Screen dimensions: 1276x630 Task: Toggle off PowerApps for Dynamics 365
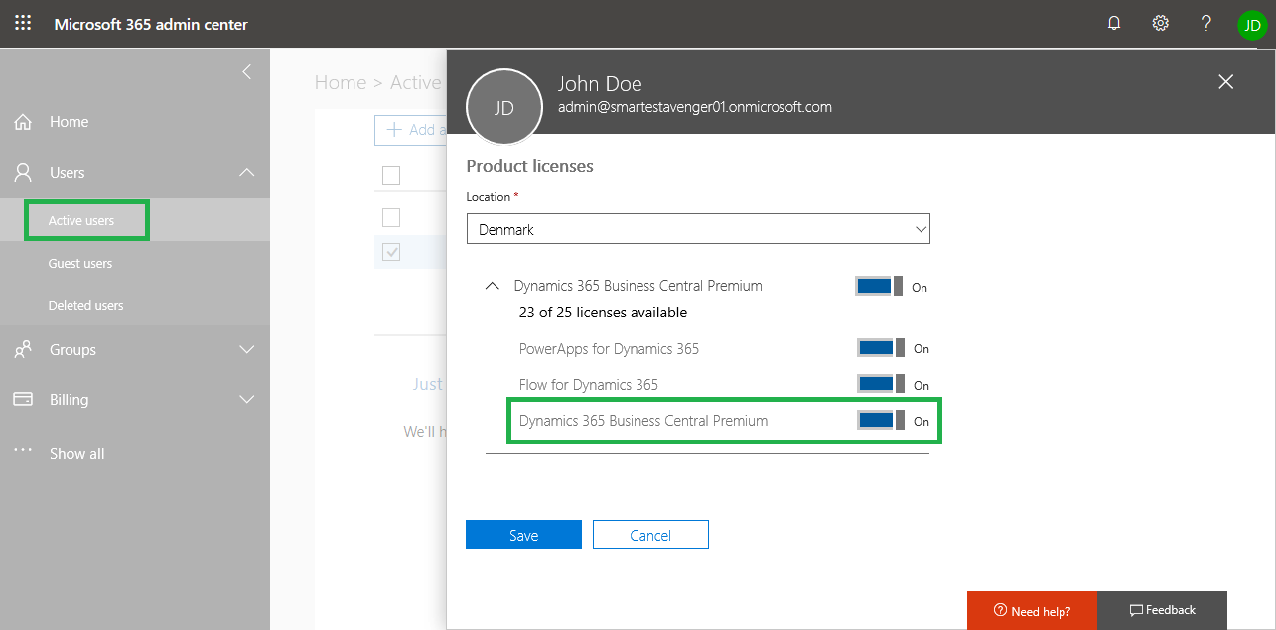tap(880, 348)
